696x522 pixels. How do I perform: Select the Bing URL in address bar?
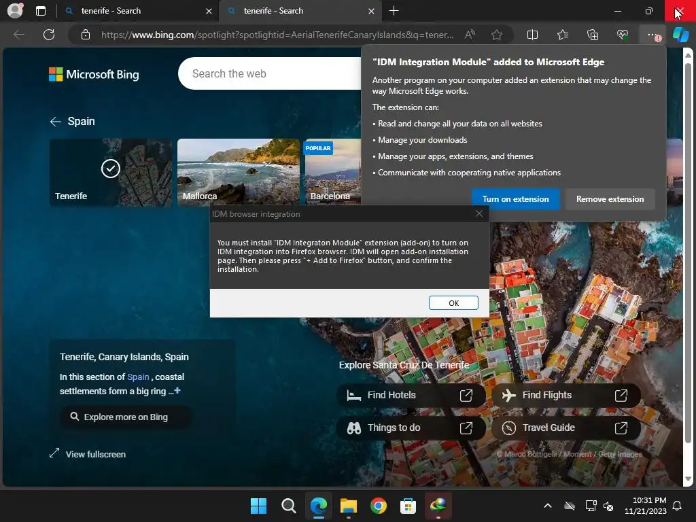[x=277, y=35]
